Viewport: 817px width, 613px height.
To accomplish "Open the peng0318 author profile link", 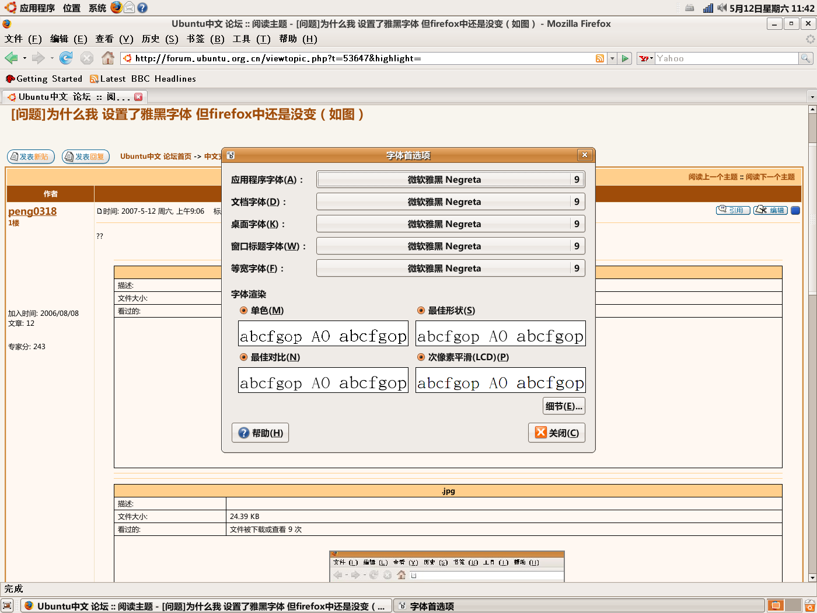I will click(x=33, y=211).
